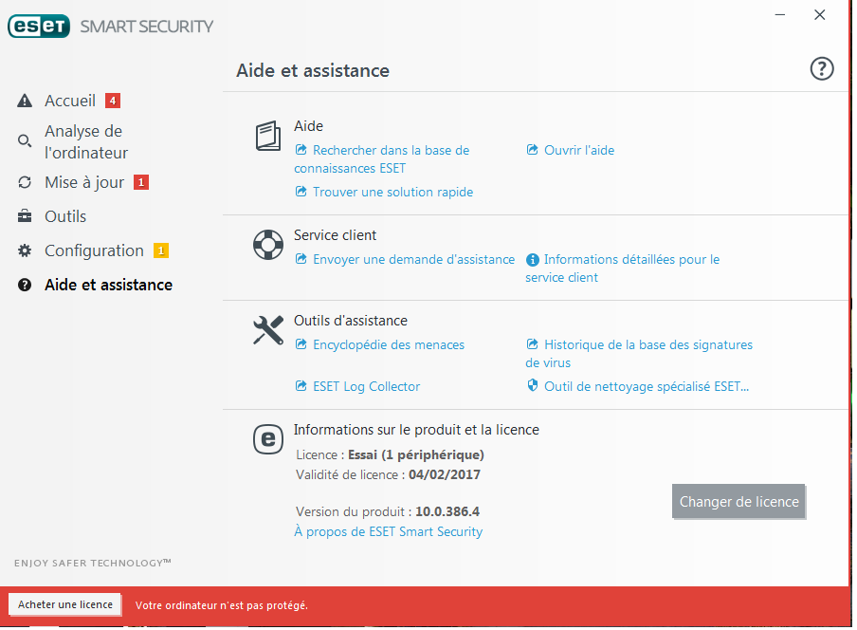Click the red 4 badge next to Accueil
Screen dimensions: 857x630
(113, 101)
